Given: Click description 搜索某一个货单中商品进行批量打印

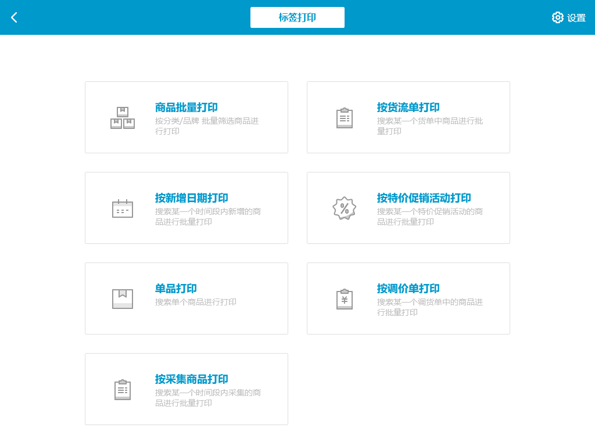Looking at the screenshot, I should (430, 126).
